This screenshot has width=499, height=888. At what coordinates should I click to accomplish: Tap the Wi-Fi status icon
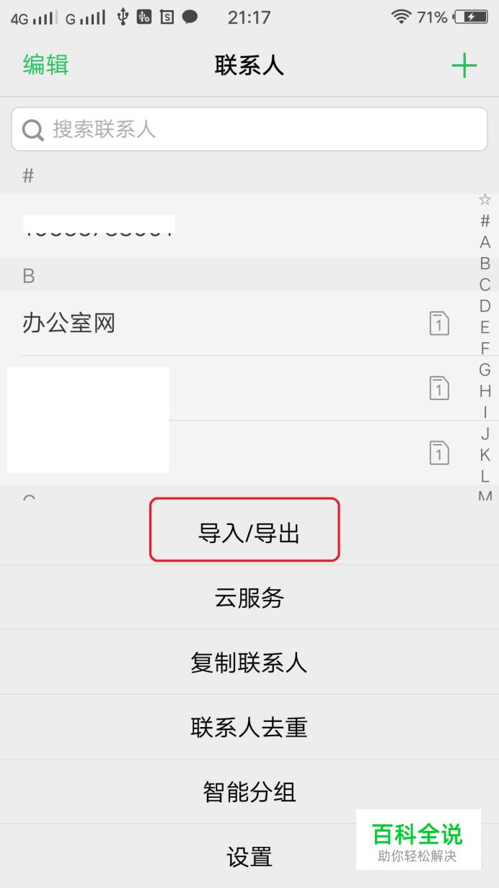click(x=401, y=17)
